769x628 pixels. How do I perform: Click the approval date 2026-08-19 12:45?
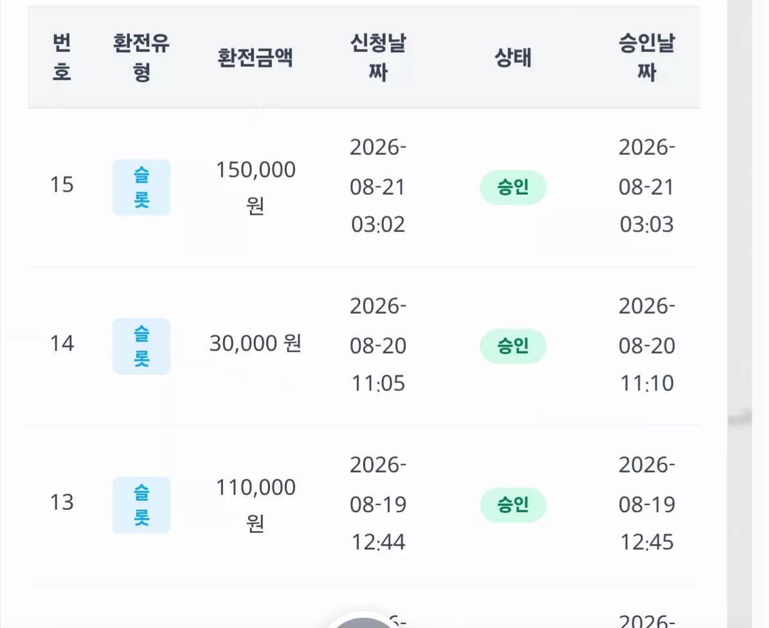tap(647, 503)
